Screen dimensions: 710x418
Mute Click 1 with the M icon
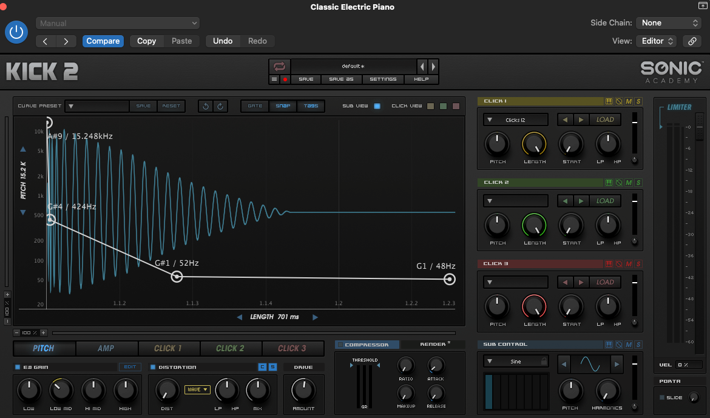coord(629,101)
